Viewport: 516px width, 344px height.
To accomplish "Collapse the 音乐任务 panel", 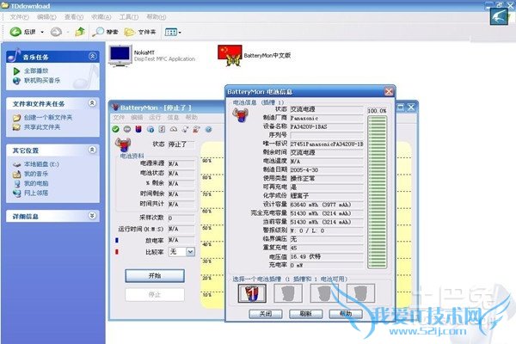I will pos(93,56).
